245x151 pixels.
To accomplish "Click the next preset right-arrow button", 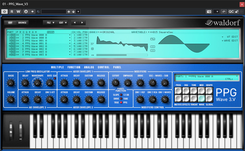I will [x=82, y=23].
